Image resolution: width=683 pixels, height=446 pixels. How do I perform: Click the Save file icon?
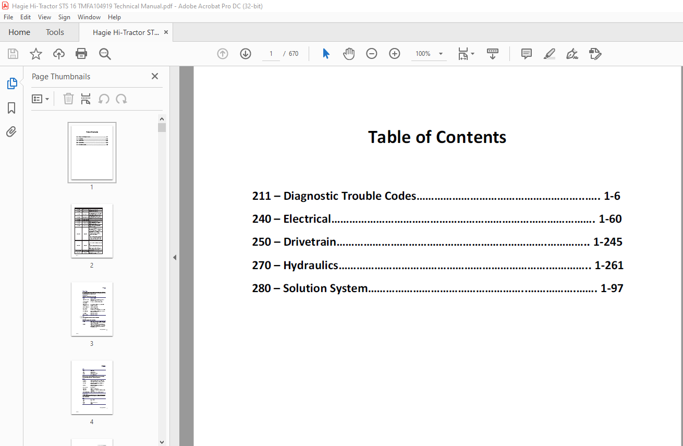pyautogui.click(x=13, y=54)
